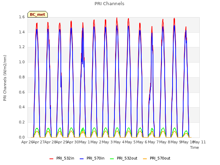Click the May 11 x-axis tick label
Viewport: 220px width, 165px height.
[199, 142]
